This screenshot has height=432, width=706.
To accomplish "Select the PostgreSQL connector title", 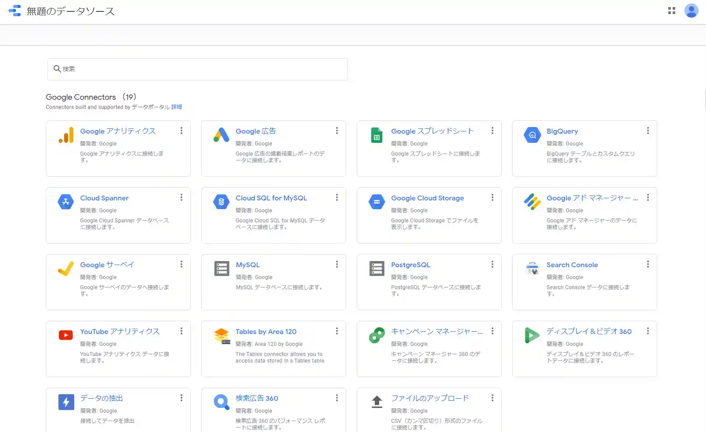I will point(410,265).
